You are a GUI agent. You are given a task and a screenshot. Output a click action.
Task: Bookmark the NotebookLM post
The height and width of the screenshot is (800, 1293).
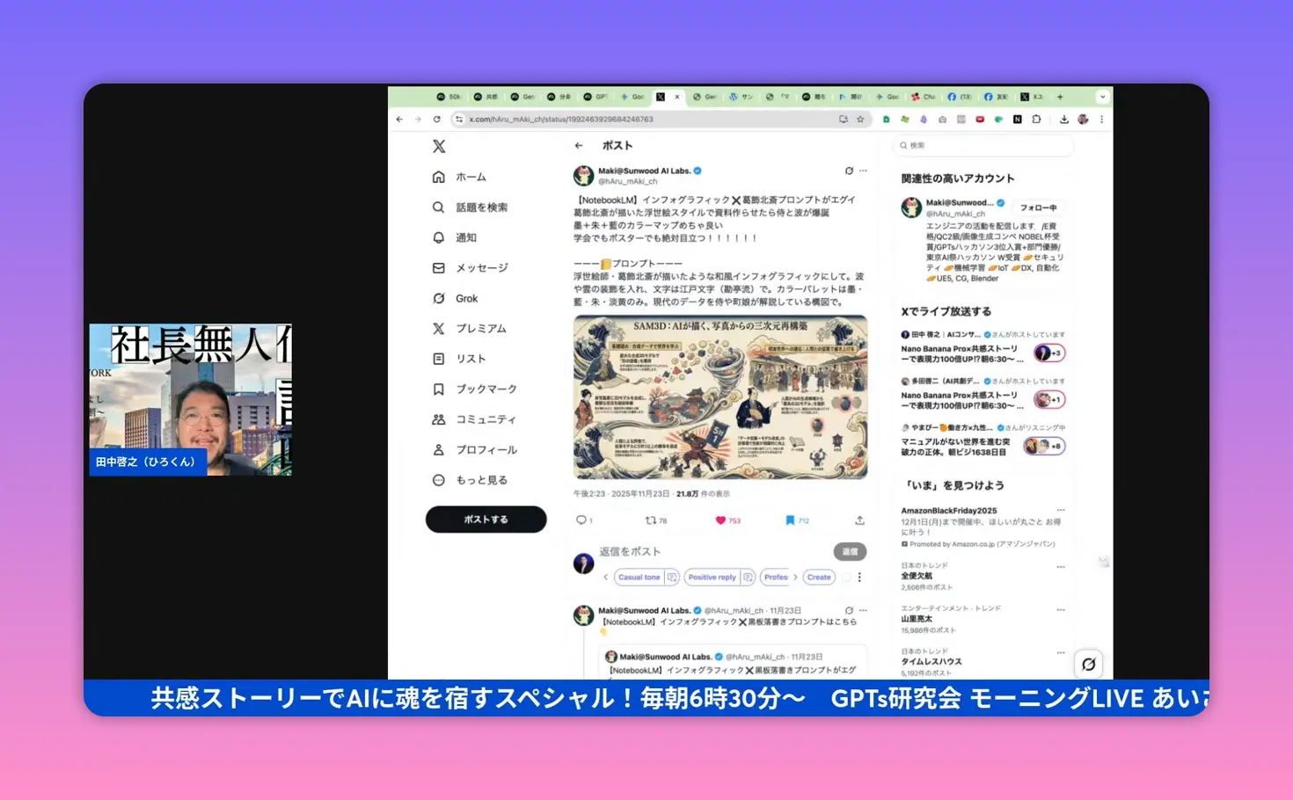coord(789,520)
